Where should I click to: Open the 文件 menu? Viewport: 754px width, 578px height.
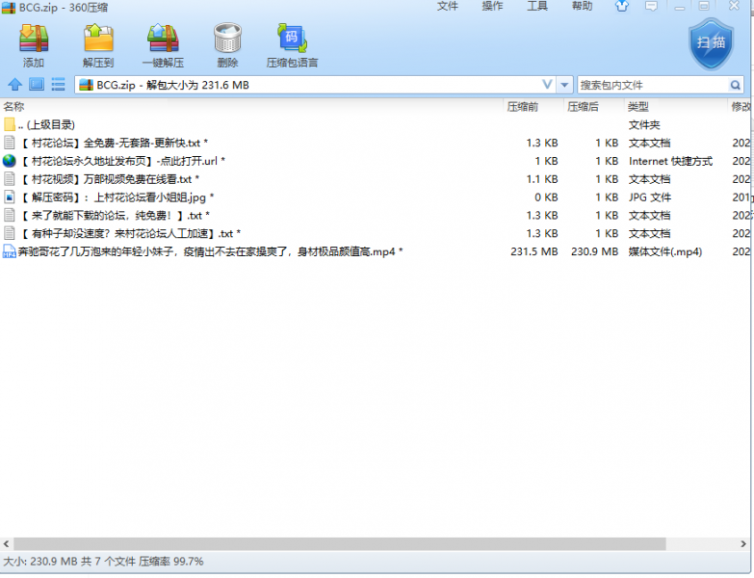tap(448, 7)
